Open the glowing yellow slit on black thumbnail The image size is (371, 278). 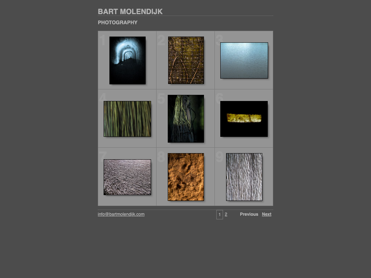pos(244,119)
